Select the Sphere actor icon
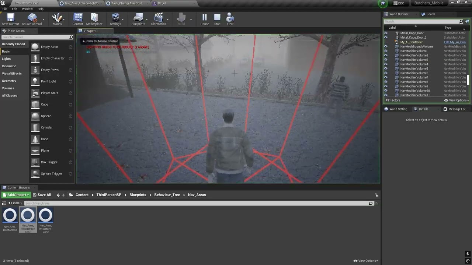The image size is (472, 265). [x=35, y=116]
